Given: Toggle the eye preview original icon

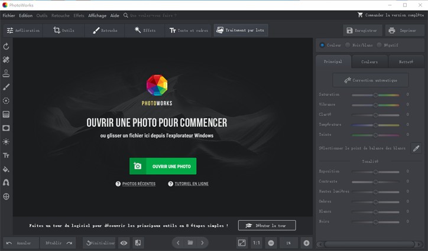Looking at the screenshot, I should 124,243.
